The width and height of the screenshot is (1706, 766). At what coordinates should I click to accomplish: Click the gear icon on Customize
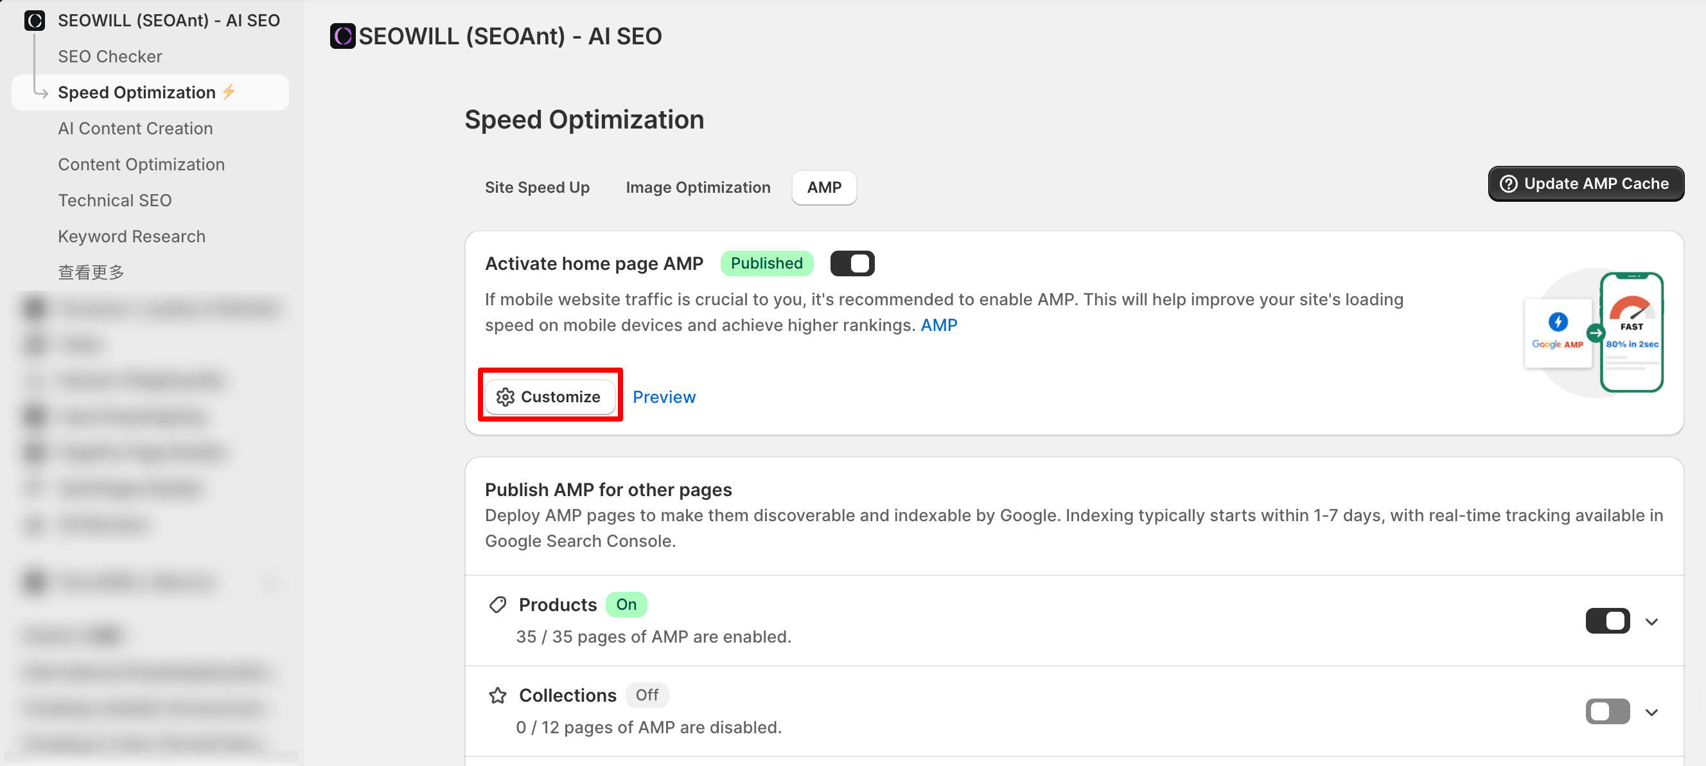[506, 396]
